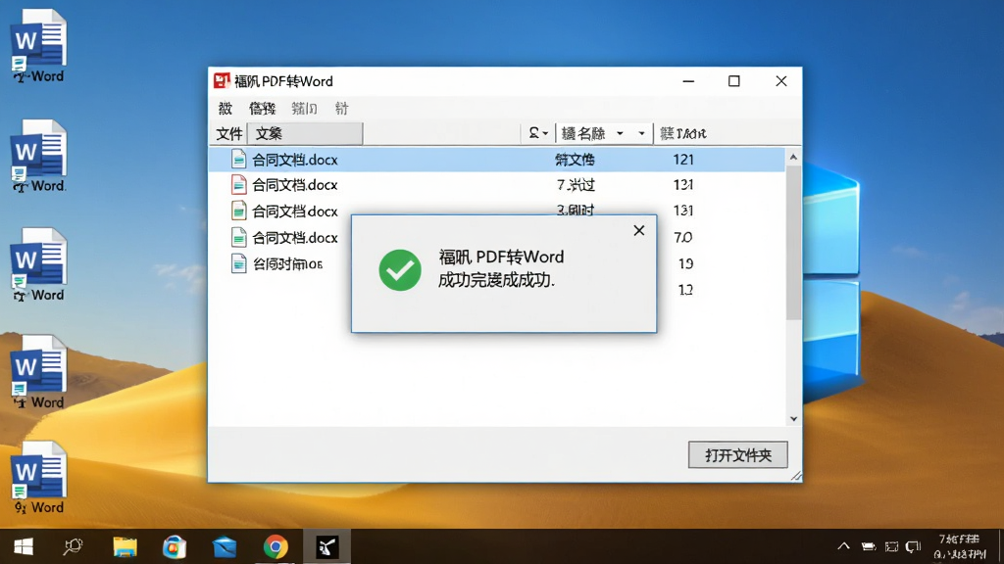
Task: Click the active converter app taskbar icon
Action: [x=326, y=546]
